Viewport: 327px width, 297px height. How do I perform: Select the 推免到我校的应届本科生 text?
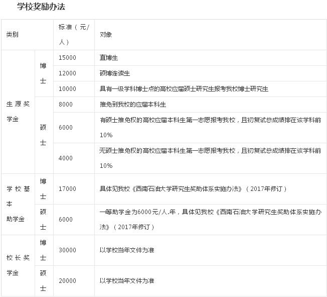pos(133,105)
